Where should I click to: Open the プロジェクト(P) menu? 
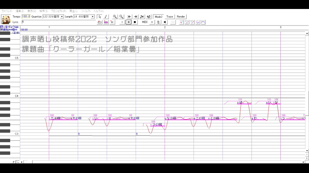pyautogui.click(x=59, y=11)
